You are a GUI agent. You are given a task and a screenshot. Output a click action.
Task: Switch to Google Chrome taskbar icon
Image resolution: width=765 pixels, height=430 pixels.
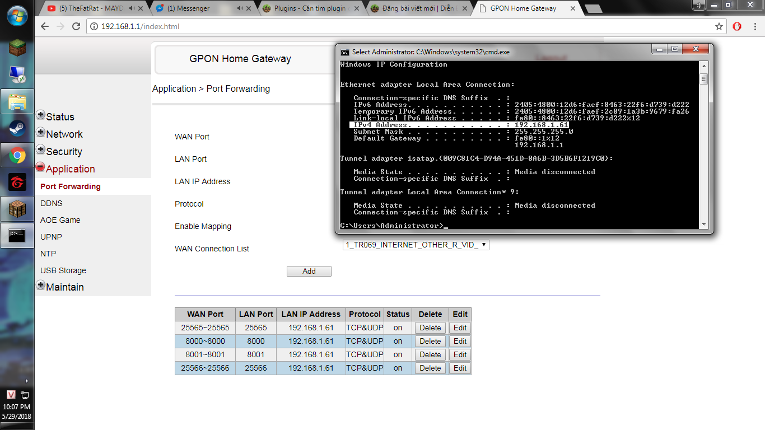(x=17, y=155)
